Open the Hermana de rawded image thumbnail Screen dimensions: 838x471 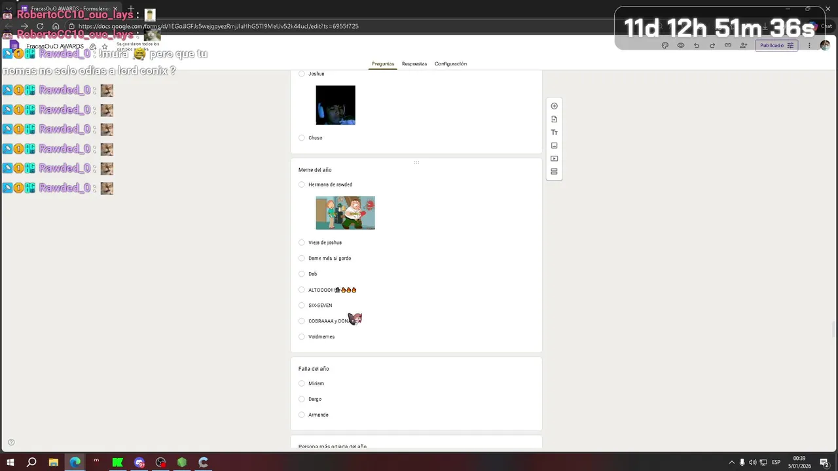click(345, 213)
